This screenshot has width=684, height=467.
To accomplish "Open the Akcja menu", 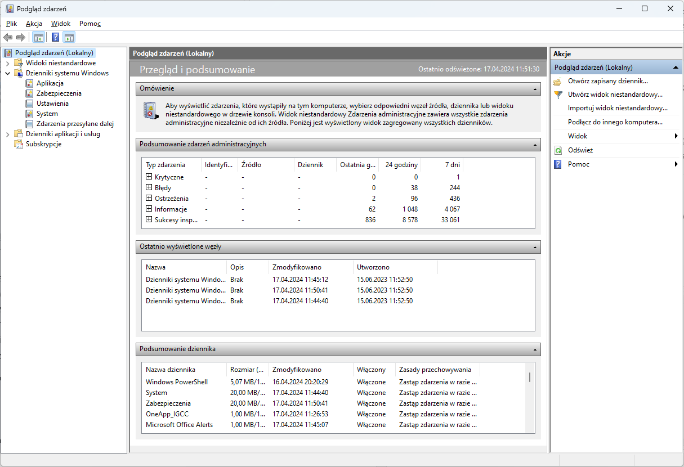I will 34,24.
